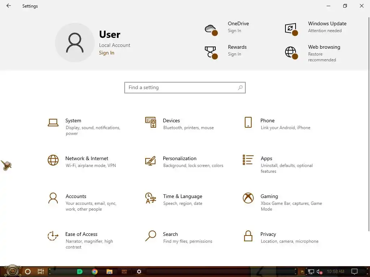Open OneDrive sign-in cloud icon
This screenshot has height=277, width=370.
pyautogui.click(x=211, y=30)
